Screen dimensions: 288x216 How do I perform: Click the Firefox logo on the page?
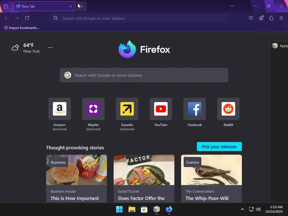coord(144,49)
